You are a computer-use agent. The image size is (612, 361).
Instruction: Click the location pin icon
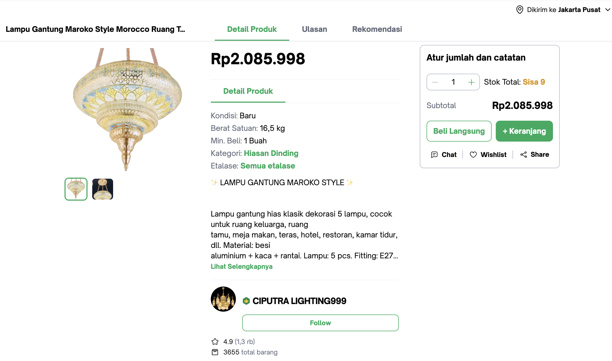pyautogui.click(x=520, y=10)
